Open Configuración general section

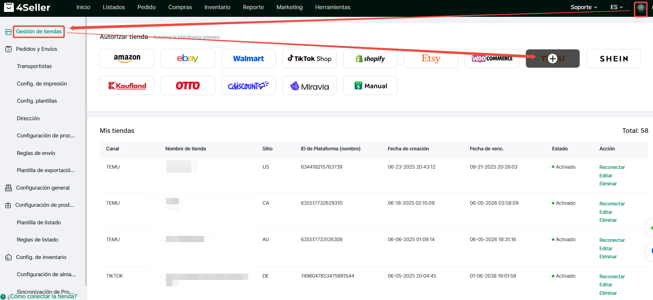pos(43,188)
